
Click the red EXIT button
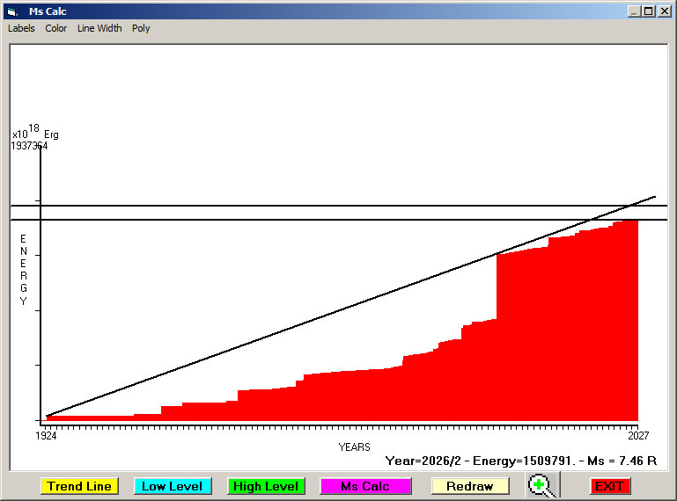pos(609,486)
